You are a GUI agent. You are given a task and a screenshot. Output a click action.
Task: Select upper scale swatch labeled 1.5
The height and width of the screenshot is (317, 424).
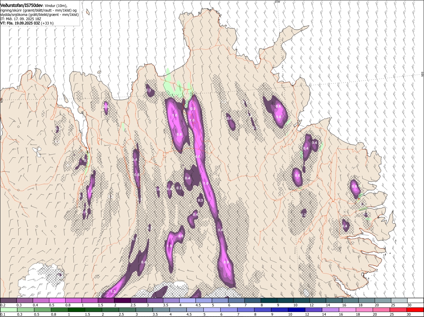[x=106, y=300]
